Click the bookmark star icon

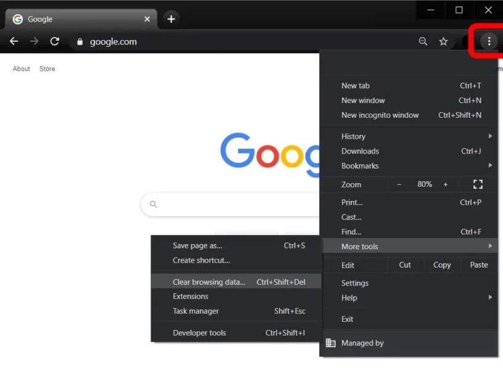[443, 41]
